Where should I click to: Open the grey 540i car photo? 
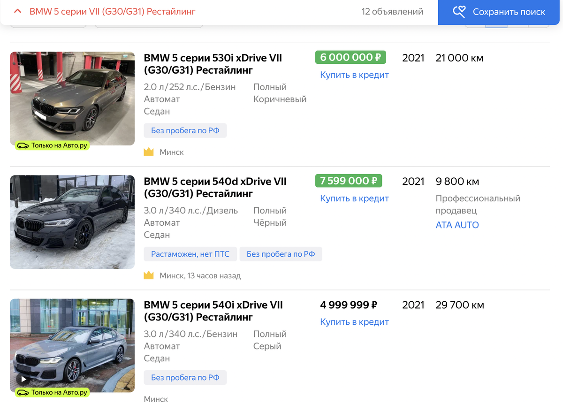click(72, 345)
